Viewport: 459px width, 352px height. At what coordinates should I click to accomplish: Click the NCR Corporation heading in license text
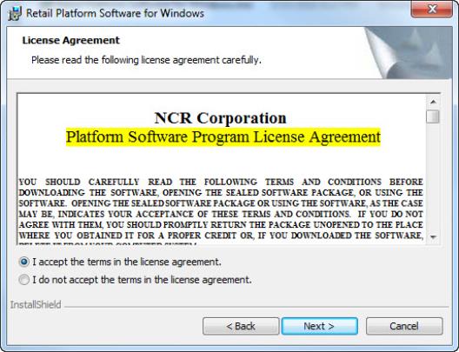click(x=221, y=118)
